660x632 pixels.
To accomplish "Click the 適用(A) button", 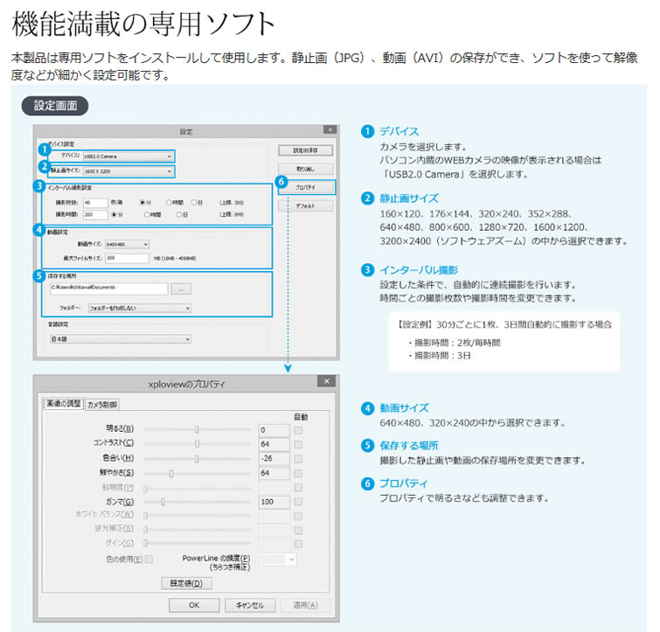I will point(306,605).
